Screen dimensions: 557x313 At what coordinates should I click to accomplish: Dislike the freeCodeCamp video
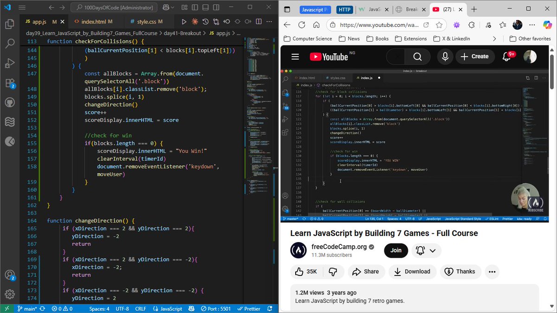click(333, 272)
